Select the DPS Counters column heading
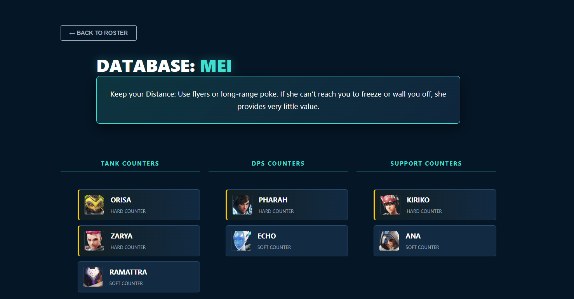The width and height of the screenshot is (574, 299). point(278,164)
